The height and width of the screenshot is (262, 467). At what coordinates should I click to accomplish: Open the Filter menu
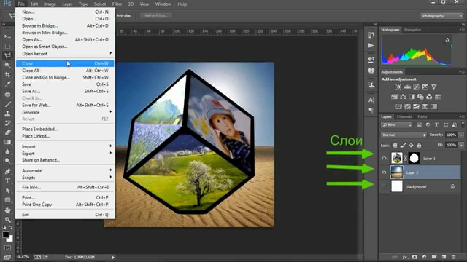(117, 4)
